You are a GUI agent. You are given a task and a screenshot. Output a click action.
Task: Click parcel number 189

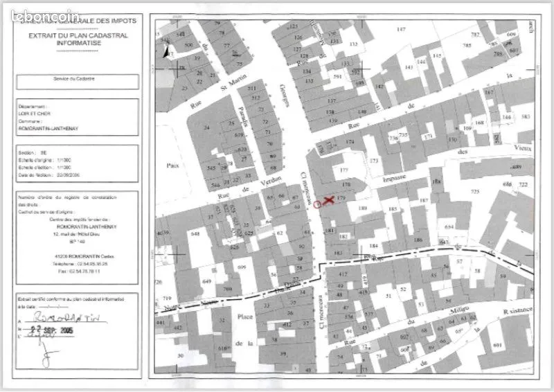363,208
